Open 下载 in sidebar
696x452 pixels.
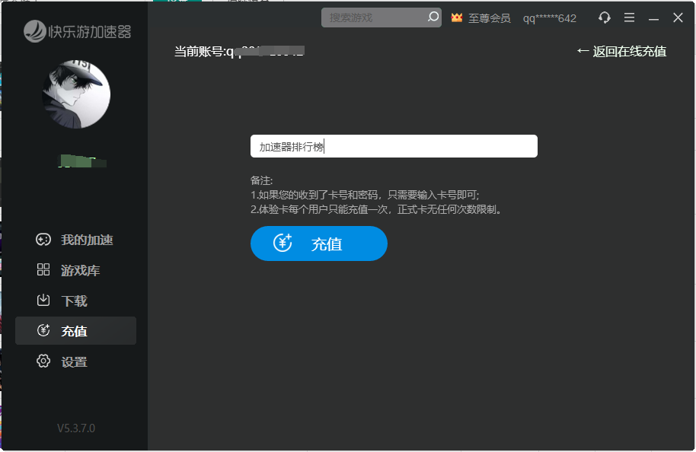pos(75,301)
